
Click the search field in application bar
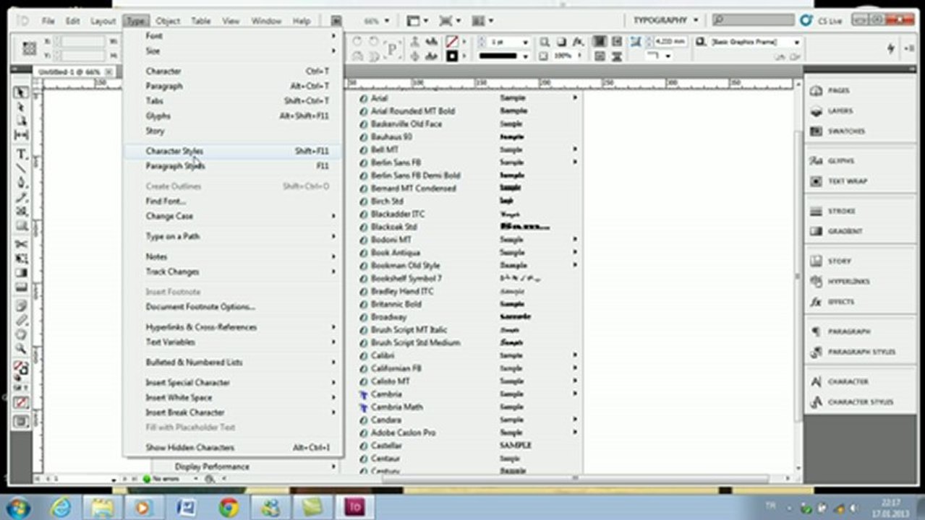(x=752, y=20)
